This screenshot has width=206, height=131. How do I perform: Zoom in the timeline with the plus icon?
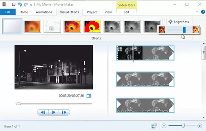coord(199,126)
